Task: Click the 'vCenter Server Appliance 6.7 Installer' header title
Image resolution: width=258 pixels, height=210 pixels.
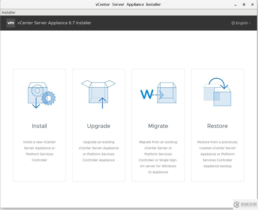Action: point(54,23)
